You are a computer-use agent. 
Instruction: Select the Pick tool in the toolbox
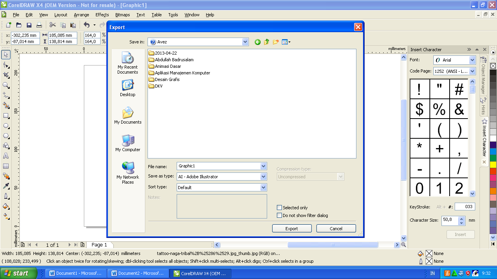(x=6, y=55)
